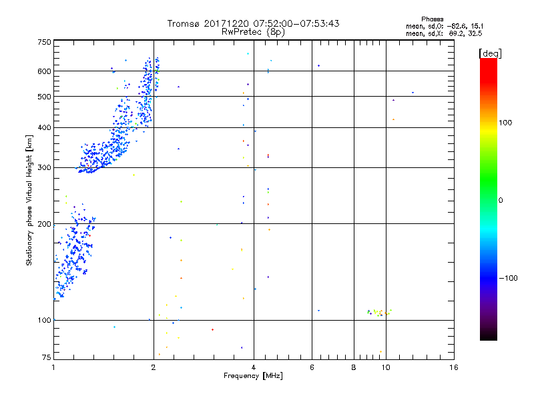The height and width of the screenshot is (400, 534).
Task: Click the y-axis tick label '75'
Action: [47, 357]
